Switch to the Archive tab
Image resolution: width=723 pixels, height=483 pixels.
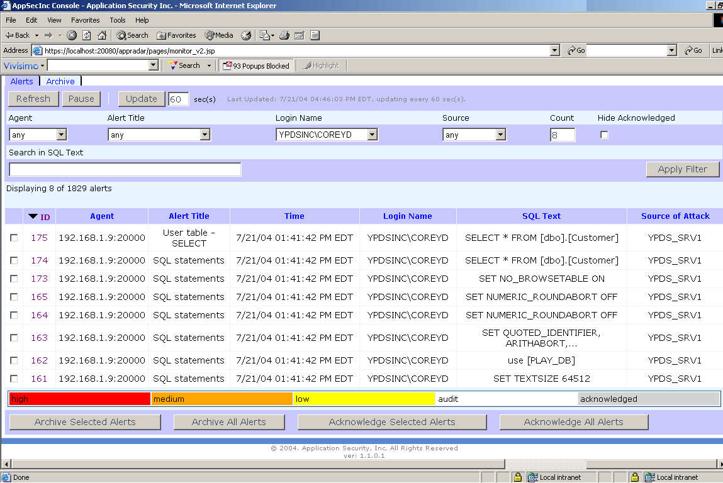tap(60, 81)
